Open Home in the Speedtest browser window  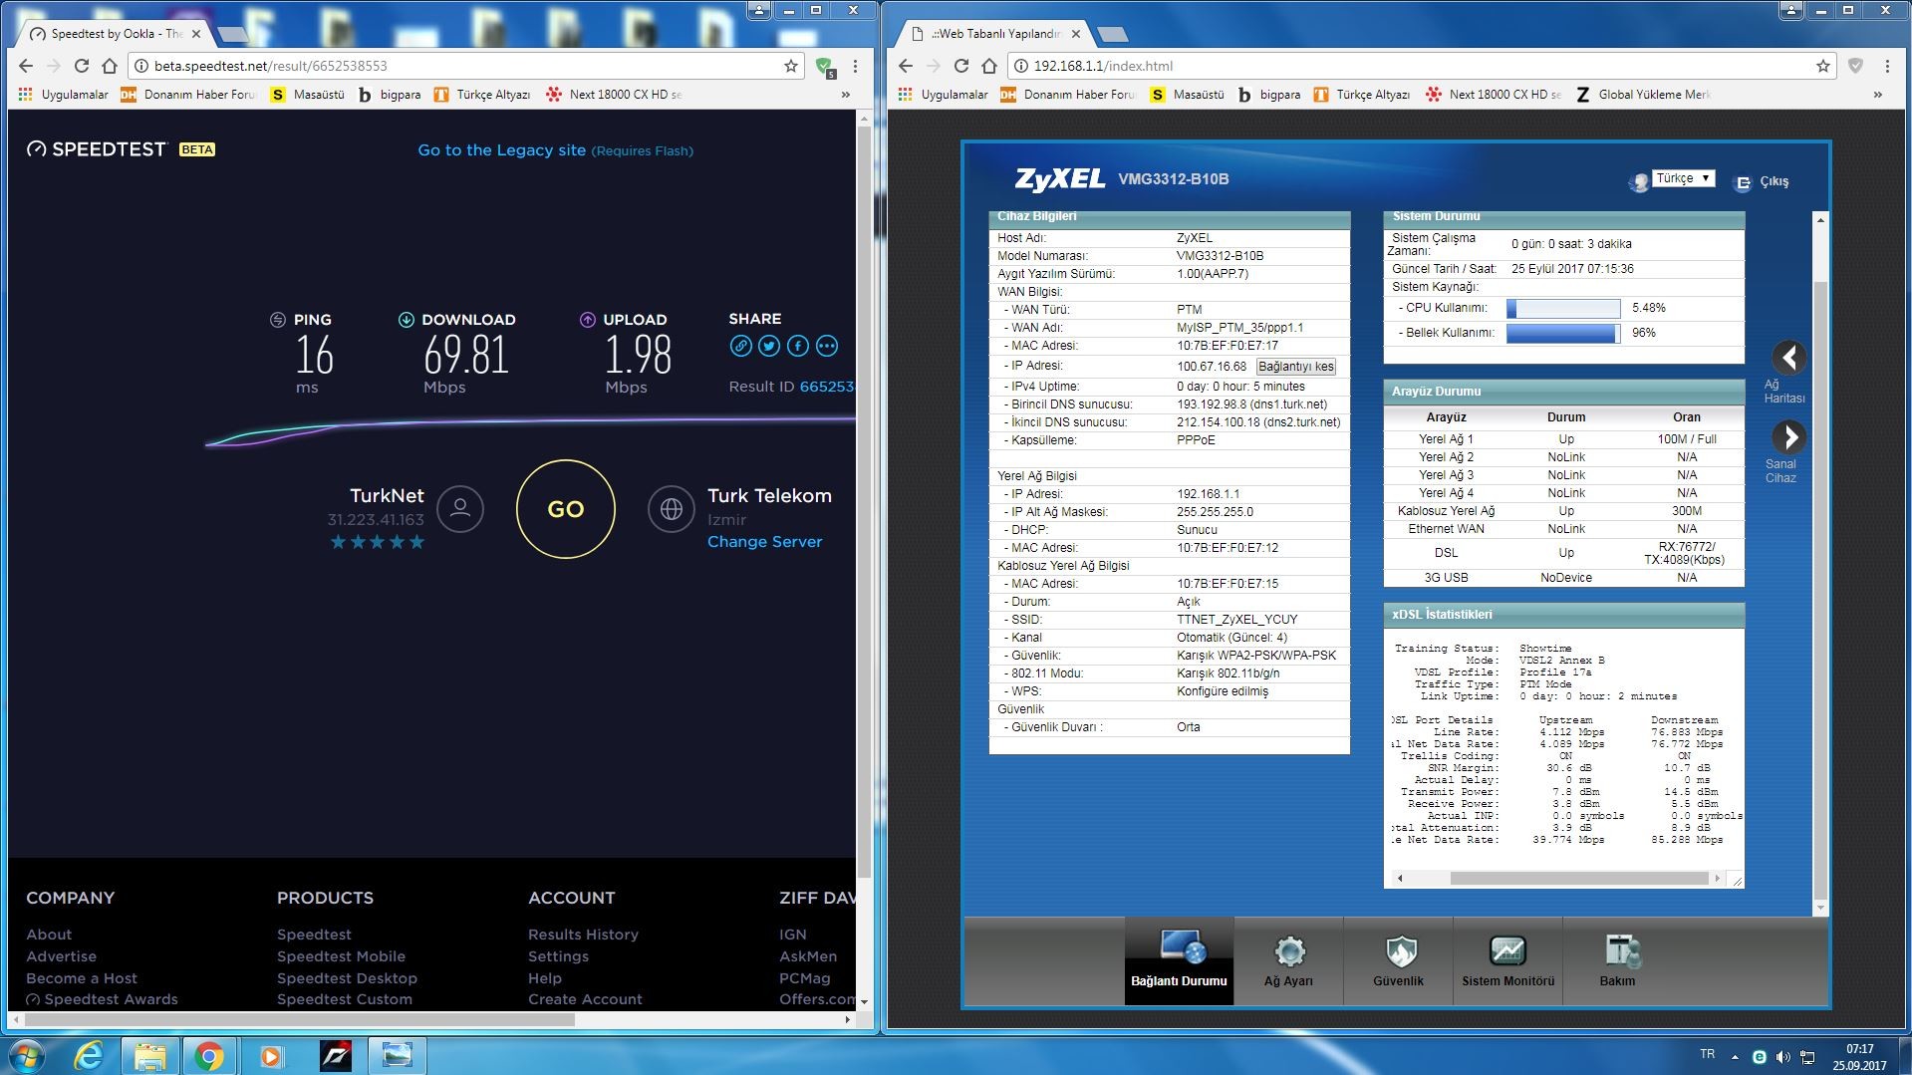111,66
